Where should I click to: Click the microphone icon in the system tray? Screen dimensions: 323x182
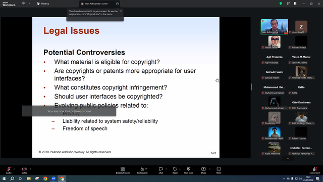pyautogui.click(x=292, y=178)
